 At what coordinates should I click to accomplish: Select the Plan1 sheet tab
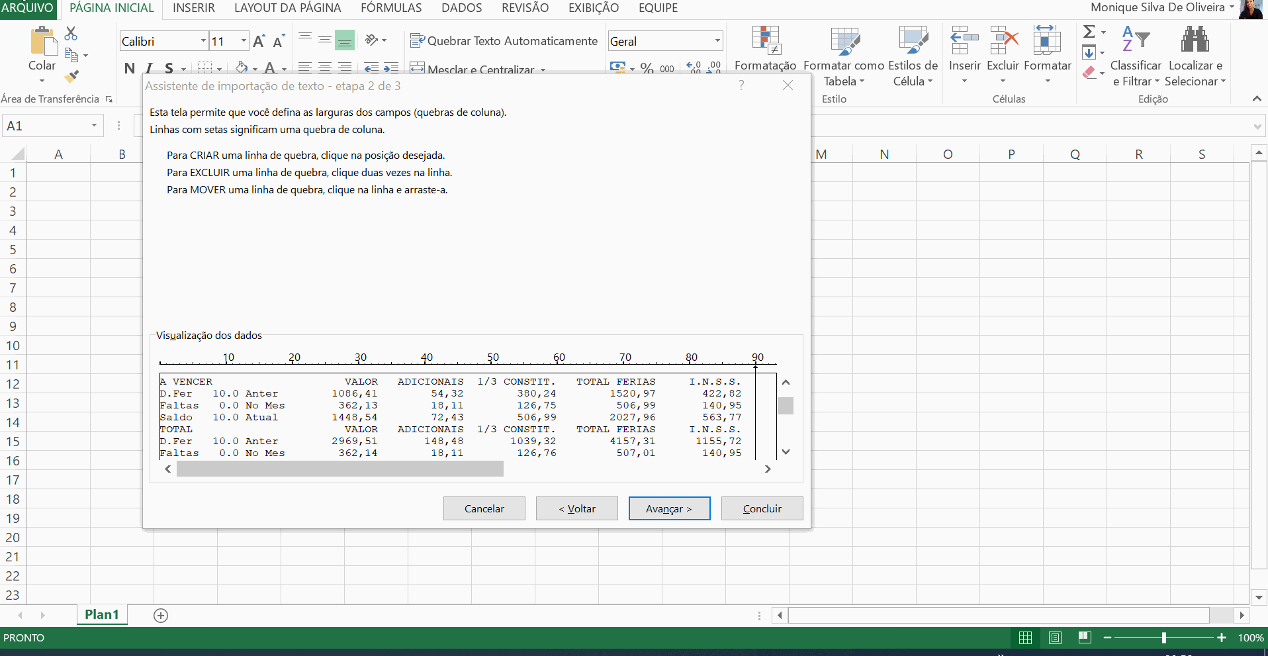[102, 614]
